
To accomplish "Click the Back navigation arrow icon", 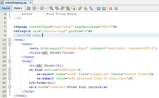I will (x=34, y=8).
